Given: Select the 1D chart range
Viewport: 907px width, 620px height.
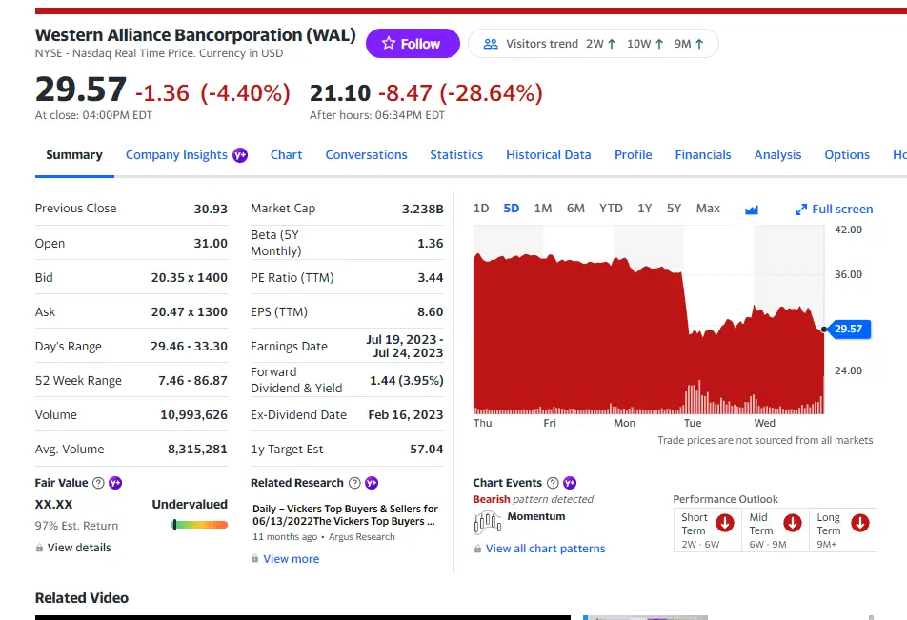Looking at the screenshot, I should [481, 209].
